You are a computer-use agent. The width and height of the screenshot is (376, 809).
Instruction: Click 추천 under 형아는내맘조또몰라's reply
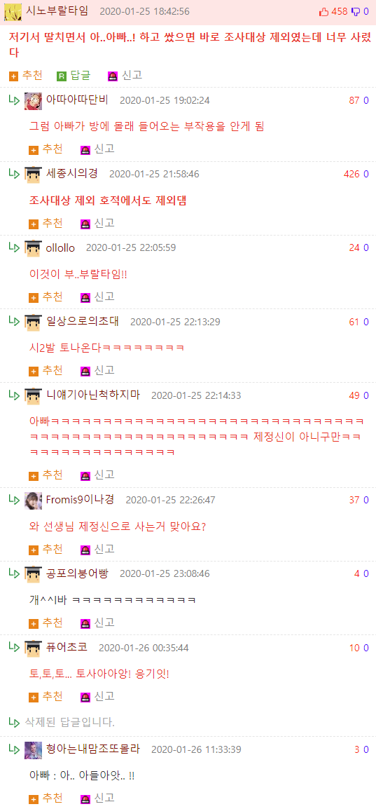pos(46,798)
